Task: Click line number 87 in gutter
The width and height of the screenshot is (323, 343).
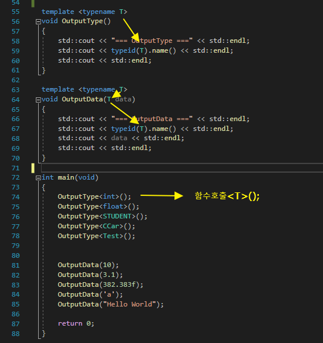Action: point(16,324)
